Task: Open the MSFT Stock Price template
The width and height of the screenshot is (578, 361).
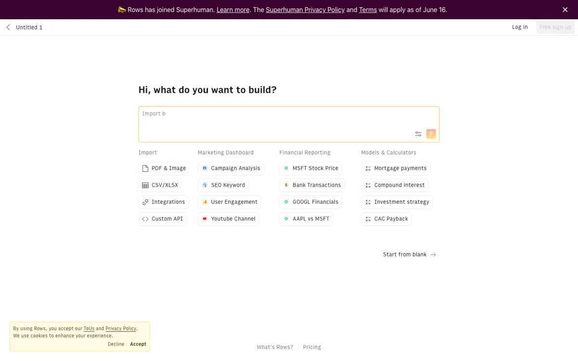Action: [311, 168]
